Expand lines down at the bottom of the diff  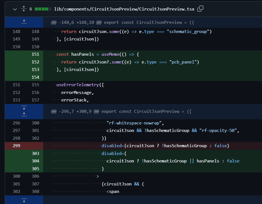24,200
